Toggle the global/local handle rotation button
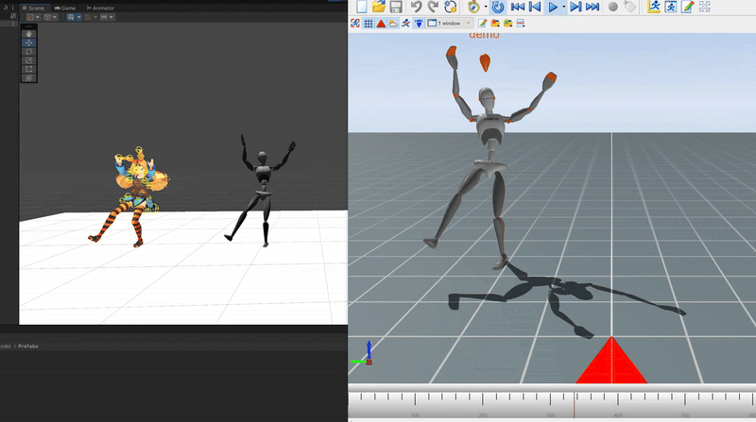Image resolution: width=756 pixels, height=422 pixels. 48,17
